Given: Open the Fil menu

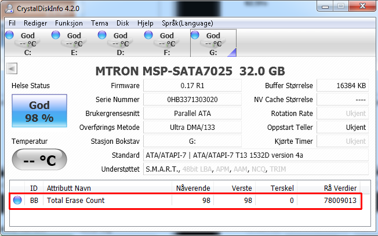Looking at the screenshot, I should pos(12,23).
